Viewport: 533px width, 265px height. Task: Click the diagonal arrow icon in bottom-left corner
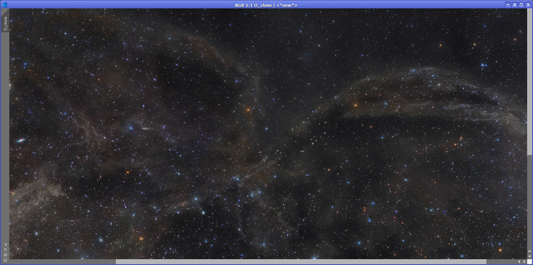(x=5, y=244)
